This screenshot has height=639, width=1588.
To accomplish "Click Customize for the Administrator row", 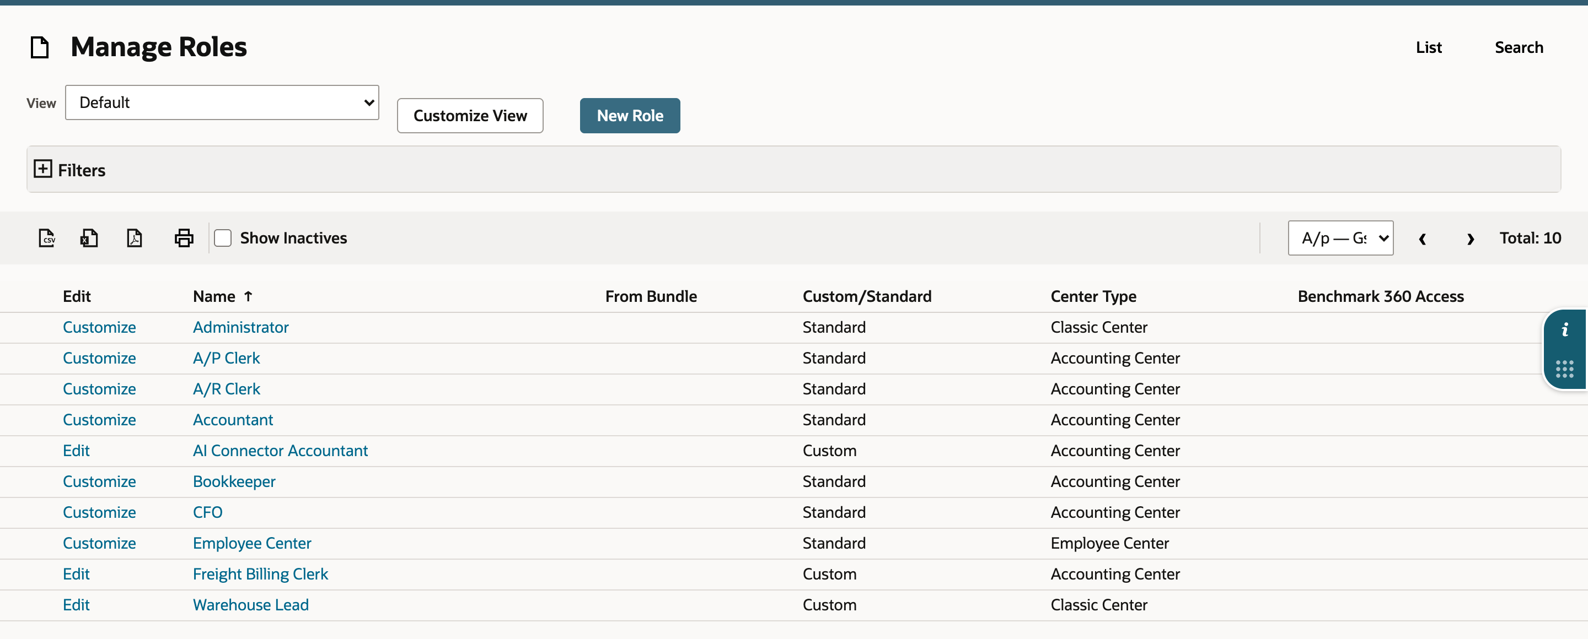I will coord(99,328).
